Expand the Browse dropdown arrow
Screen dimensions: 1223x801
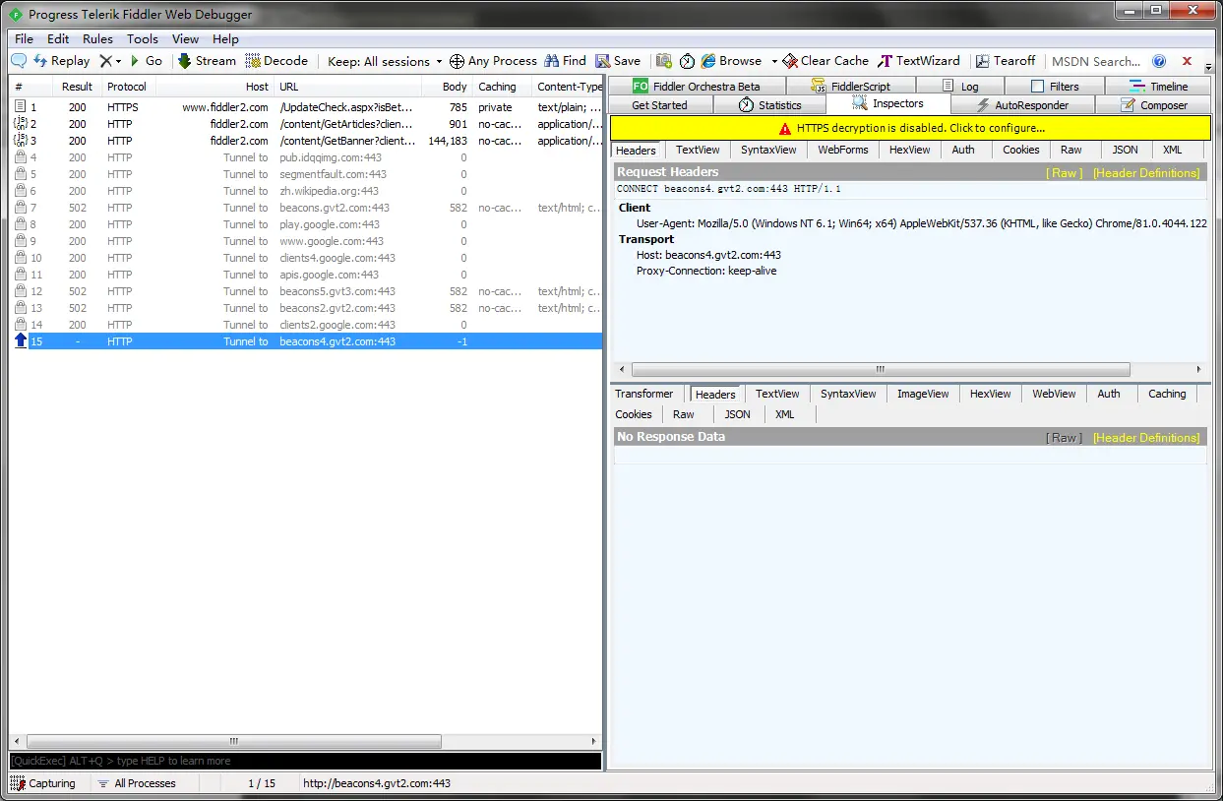[774, 61]
